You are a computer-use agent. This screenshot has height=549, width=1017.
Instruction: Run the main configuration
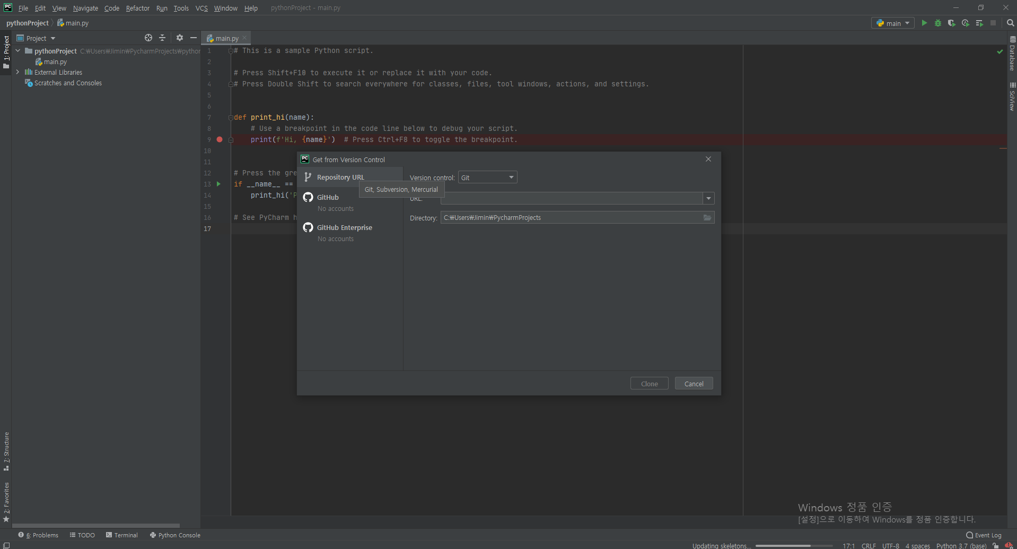coord(924,23)
